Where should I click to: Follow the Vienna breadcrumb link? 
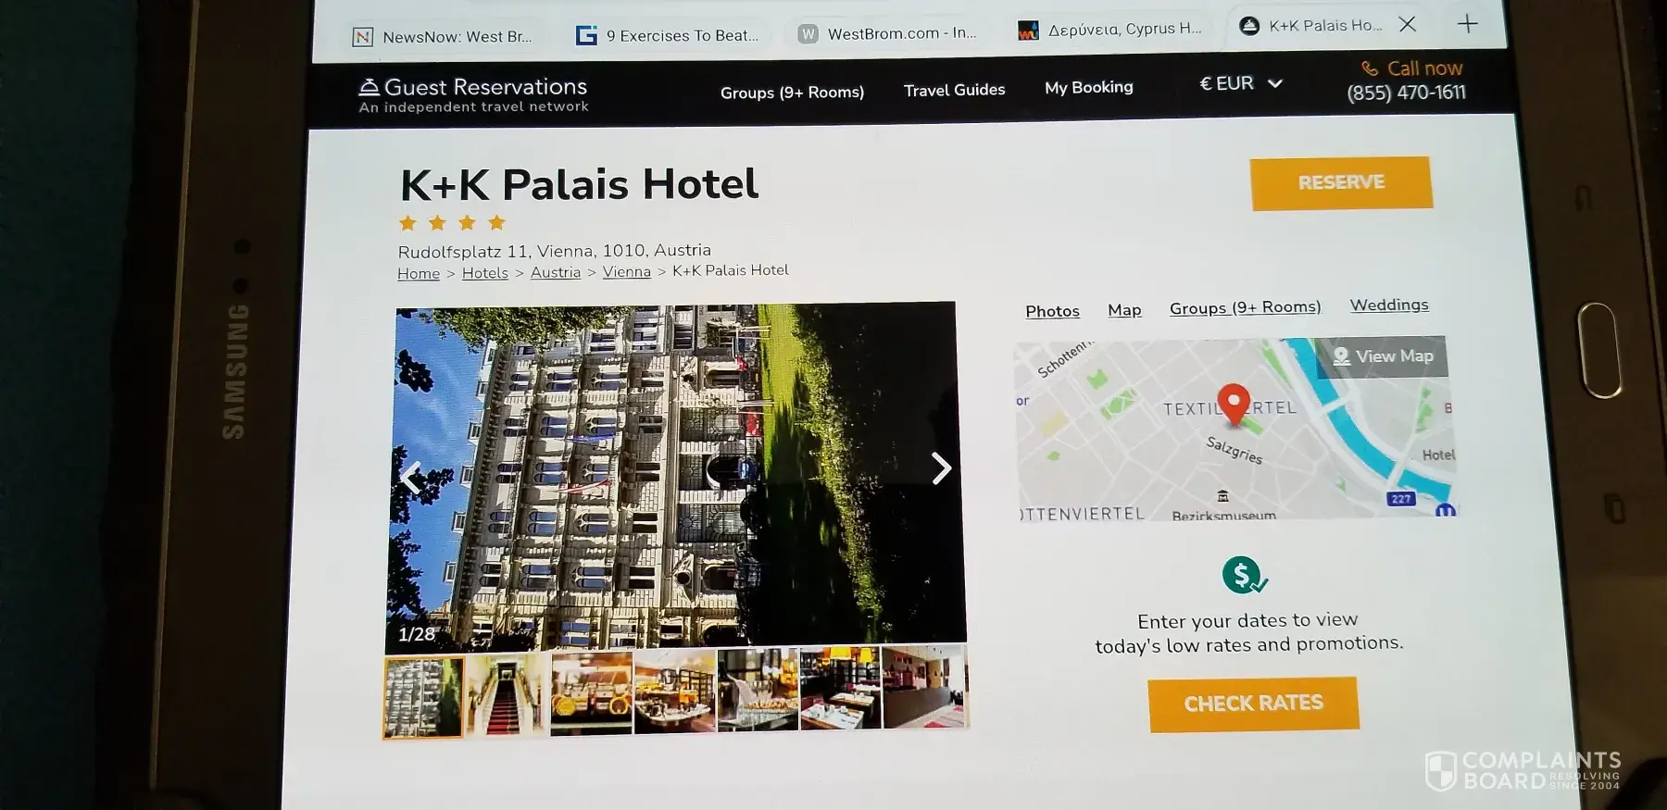tap(626, 272)
